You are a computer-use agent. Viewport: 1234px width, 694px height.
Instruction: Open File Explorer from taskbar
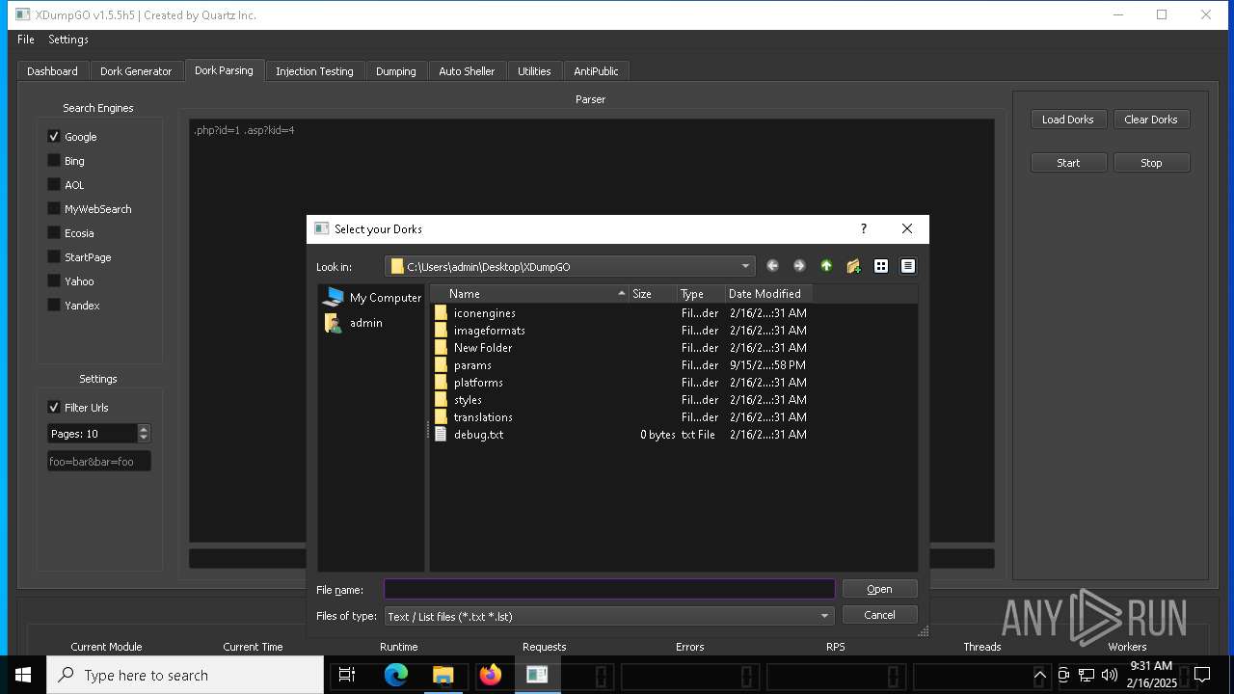coord(443,675)
